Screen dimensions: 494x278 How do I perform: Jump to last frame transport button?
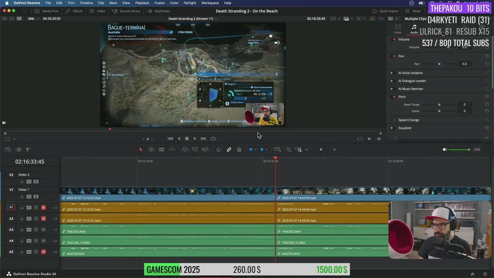coord(203,139)
